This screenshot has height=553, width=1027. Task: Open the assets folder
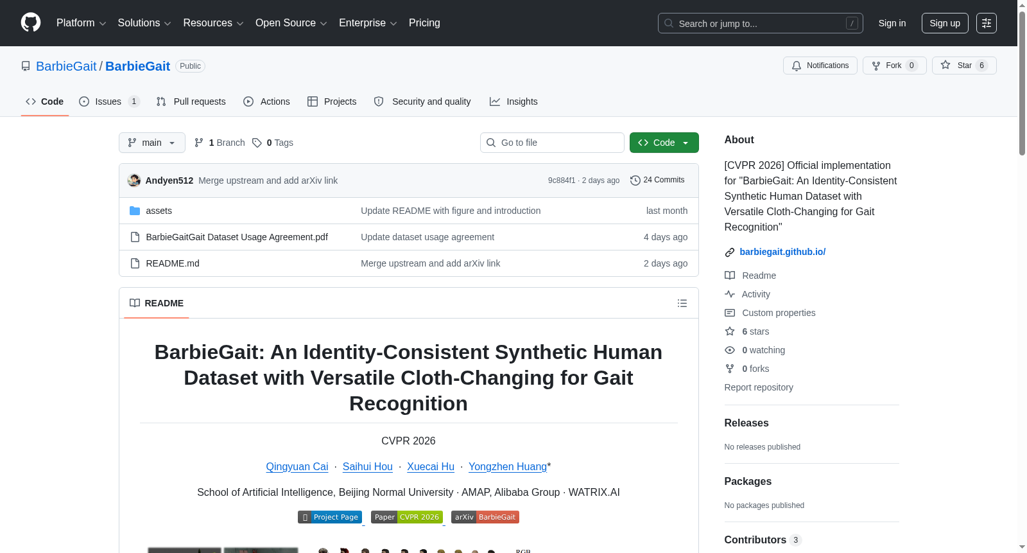[x=159, y=211]
